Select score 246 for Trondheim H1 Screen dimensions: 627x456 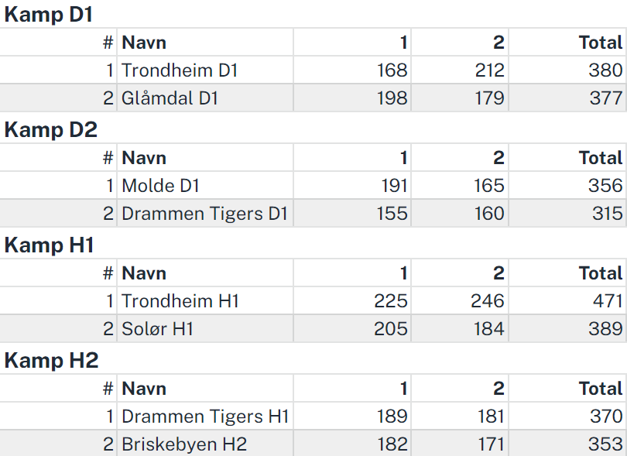pyautogui.click(x=488, y=301)
